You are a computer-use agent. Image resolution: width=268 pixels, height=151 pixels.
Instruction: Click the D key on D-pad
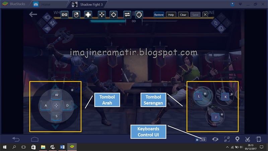[67, 105]
